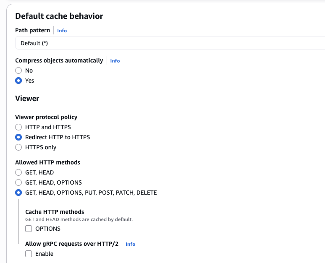Screen dimensions: 325x263
Task: Check the OPTIONS cache method checkbox
Action: (29, 229)
